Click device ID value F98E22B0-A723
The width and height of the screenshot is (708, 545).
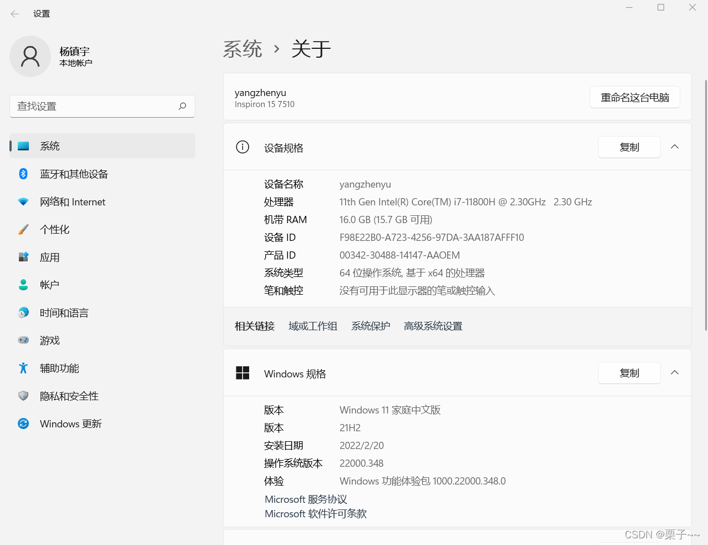click(x=432, y=238)
